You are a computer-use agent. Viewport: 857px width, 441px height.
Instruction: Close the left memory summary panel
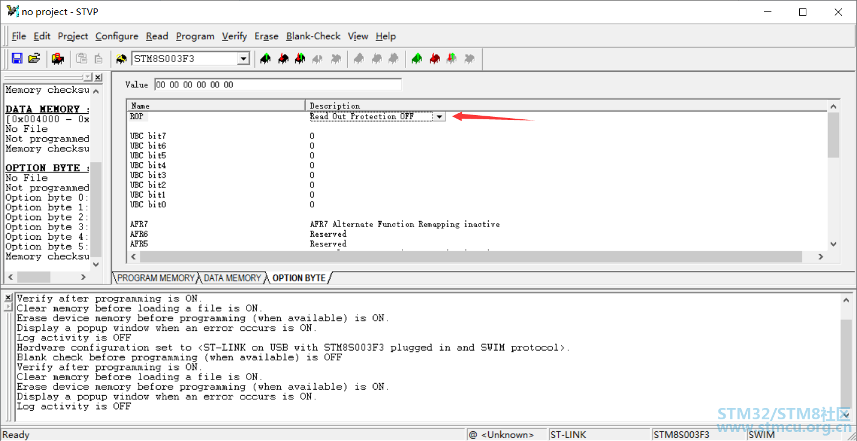coord(98,77)
